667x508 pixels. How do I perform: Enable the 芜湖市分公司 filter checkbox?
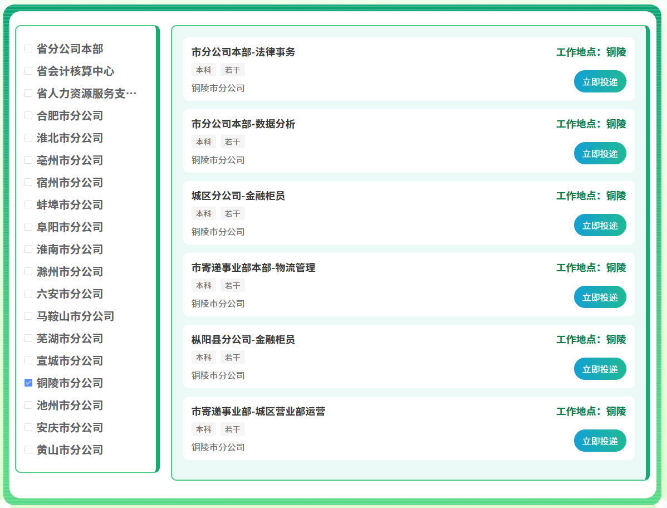pos(28,339)
